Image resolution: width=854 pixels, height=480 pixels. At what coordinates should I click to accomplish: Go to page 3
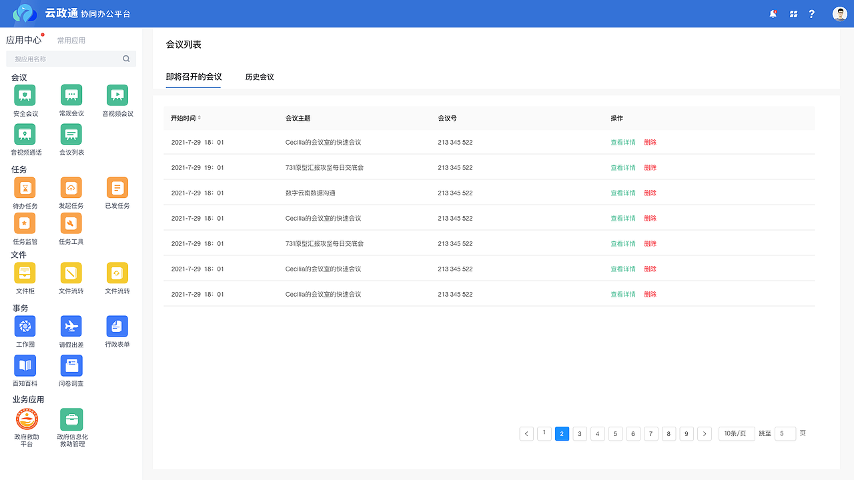[x=580, y=433]
